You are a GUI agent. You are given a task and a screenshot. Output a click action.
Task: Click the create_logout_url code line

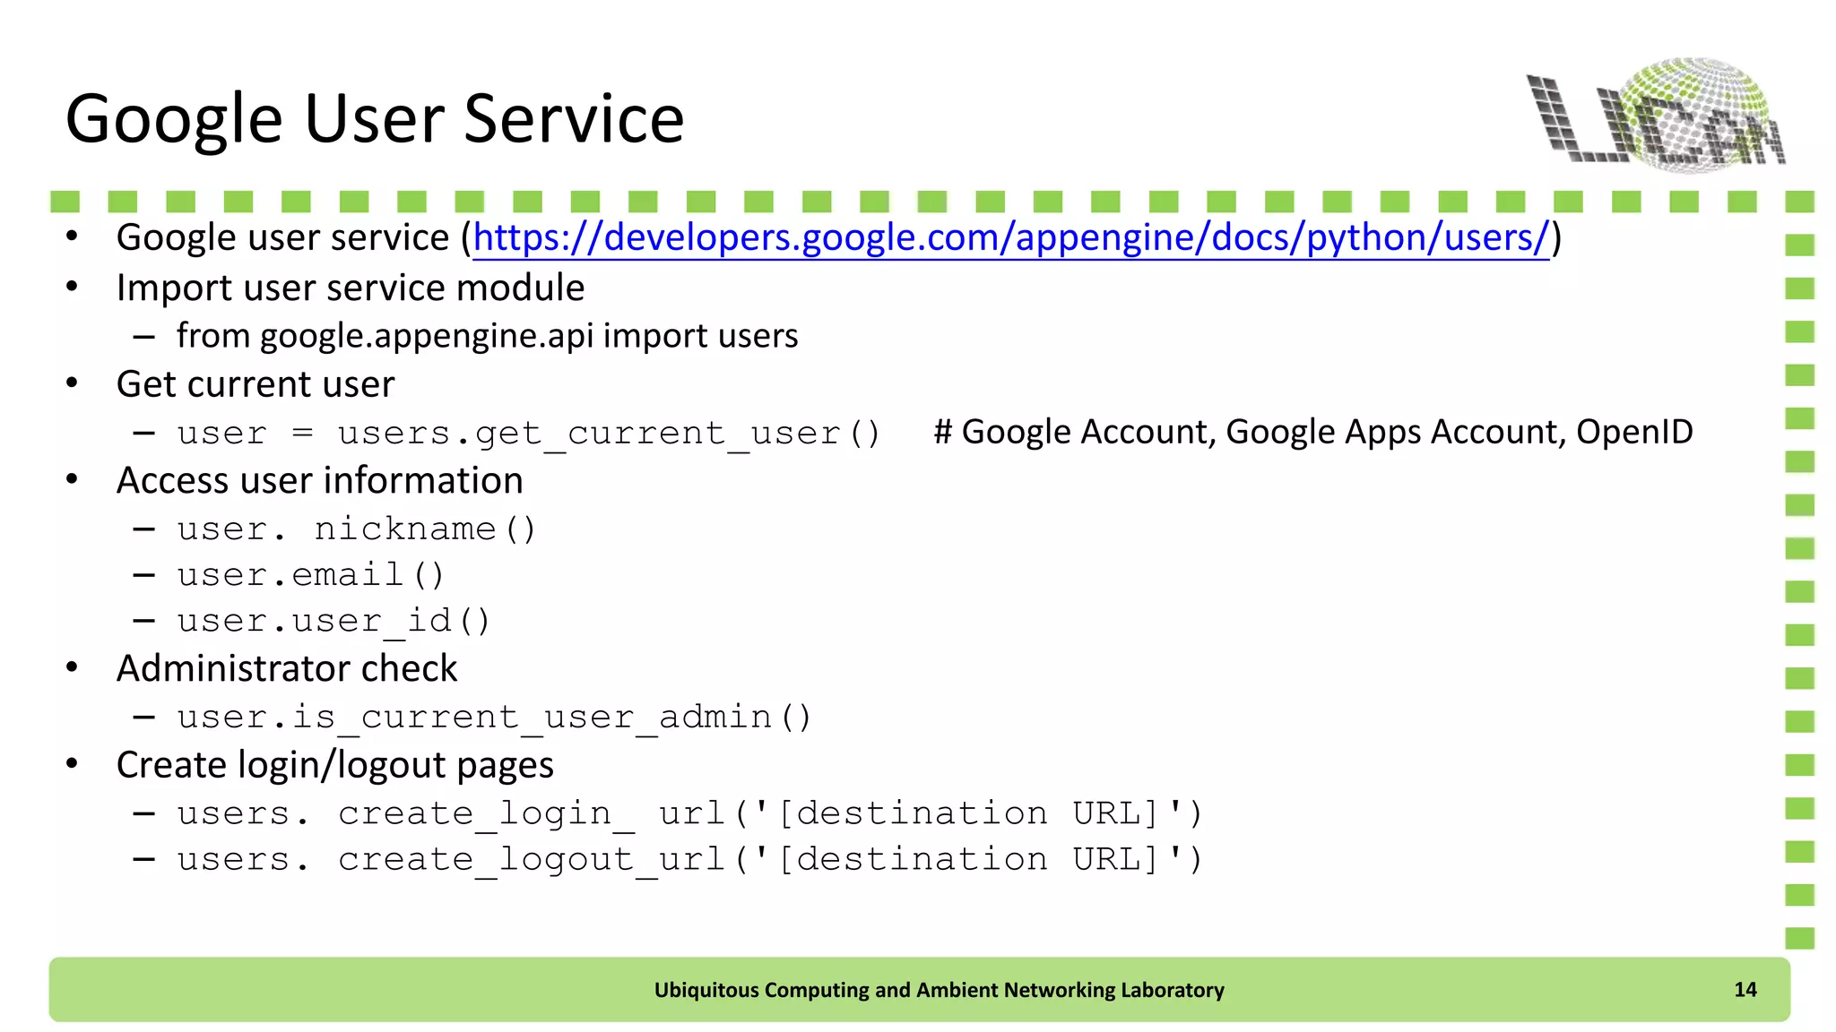(x=688, y=860)
